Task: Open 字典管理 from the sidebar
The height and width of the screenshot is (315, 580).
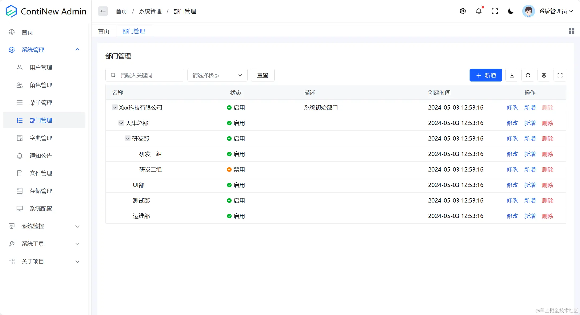Action: coord(41,138)
